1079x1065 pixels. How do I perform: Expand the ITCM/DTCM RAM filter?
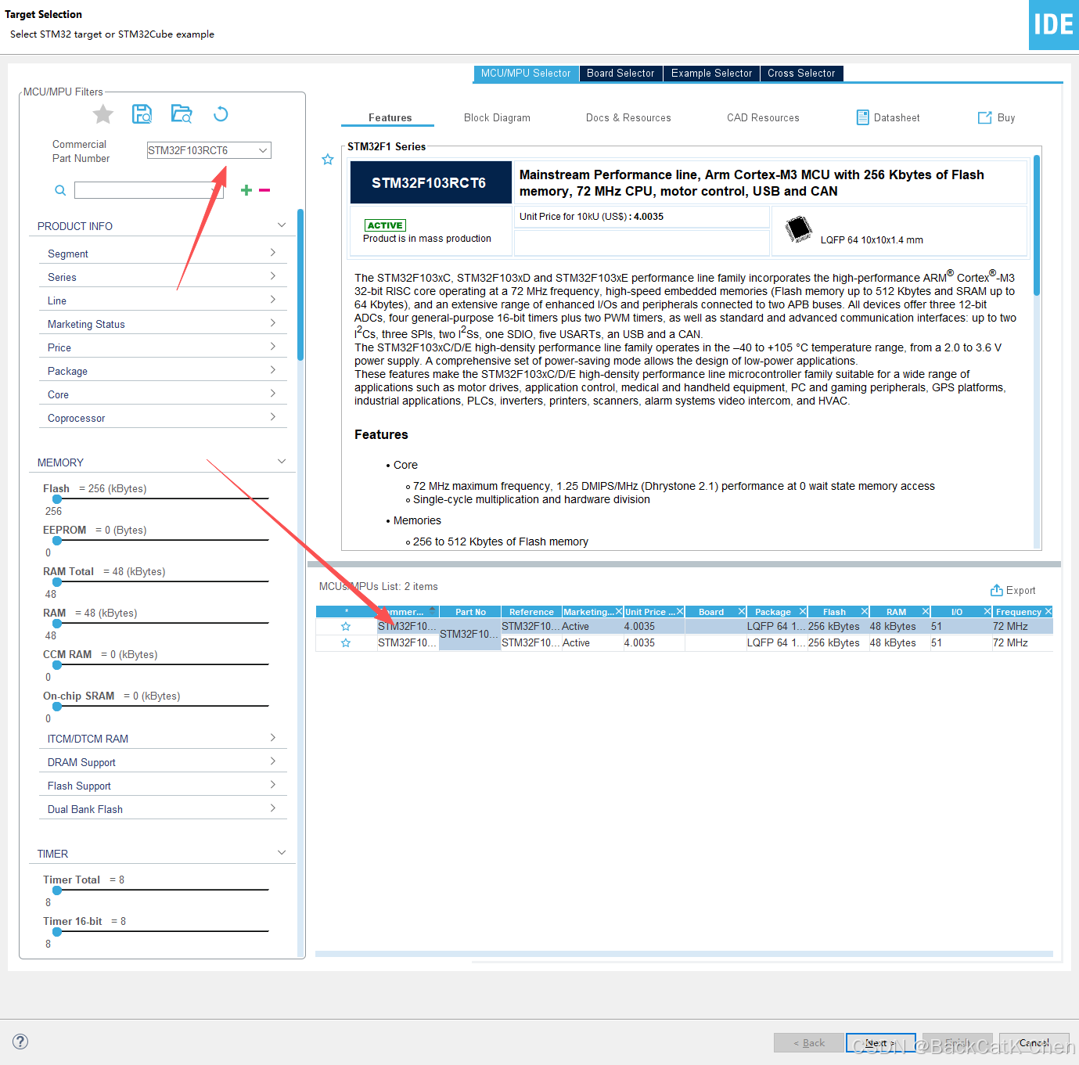click(273, 738)
